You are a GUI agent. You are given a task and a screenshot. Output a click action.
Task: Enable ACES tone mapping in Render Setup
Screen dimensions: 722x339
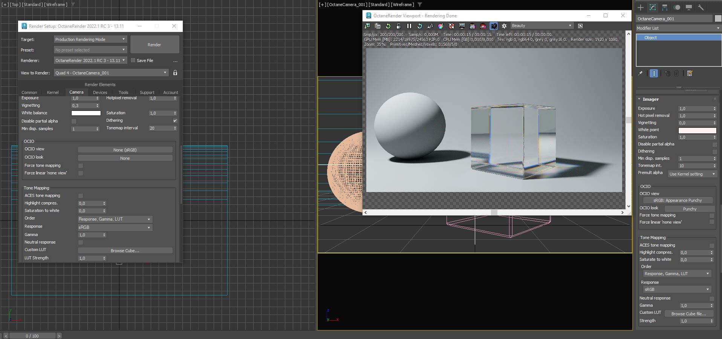[x=81, y=196]
